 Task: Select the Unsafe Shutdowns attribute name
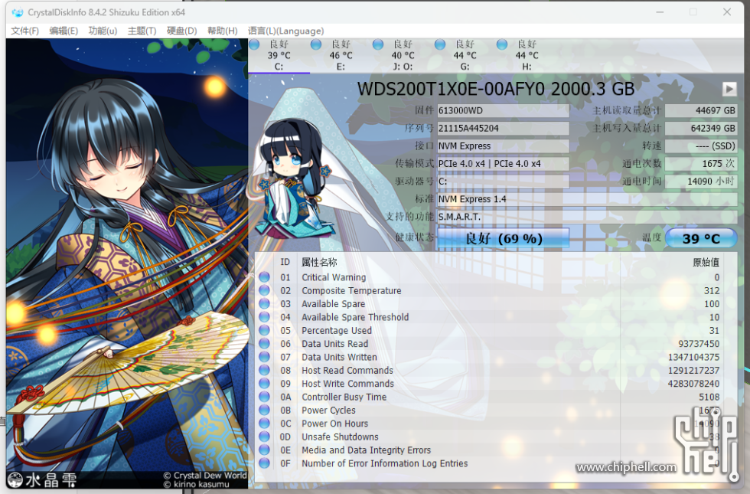pos(340,437)
